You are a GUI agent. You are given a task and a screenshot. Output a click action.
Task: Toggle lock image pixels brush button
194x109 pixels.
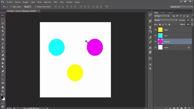pyautogui.click(x=163, y=25)
